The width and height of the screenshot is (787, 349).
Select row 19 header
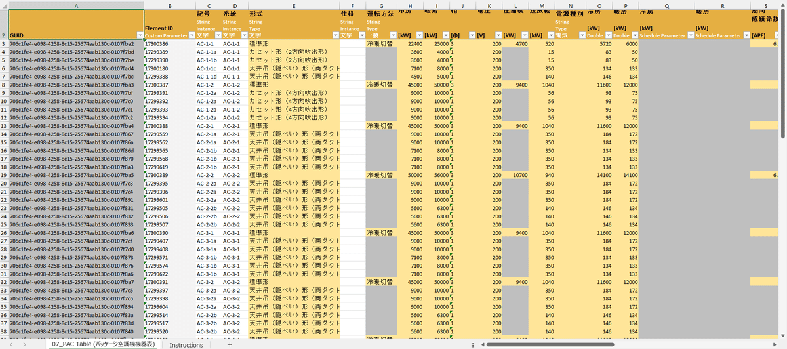point(5,175)
